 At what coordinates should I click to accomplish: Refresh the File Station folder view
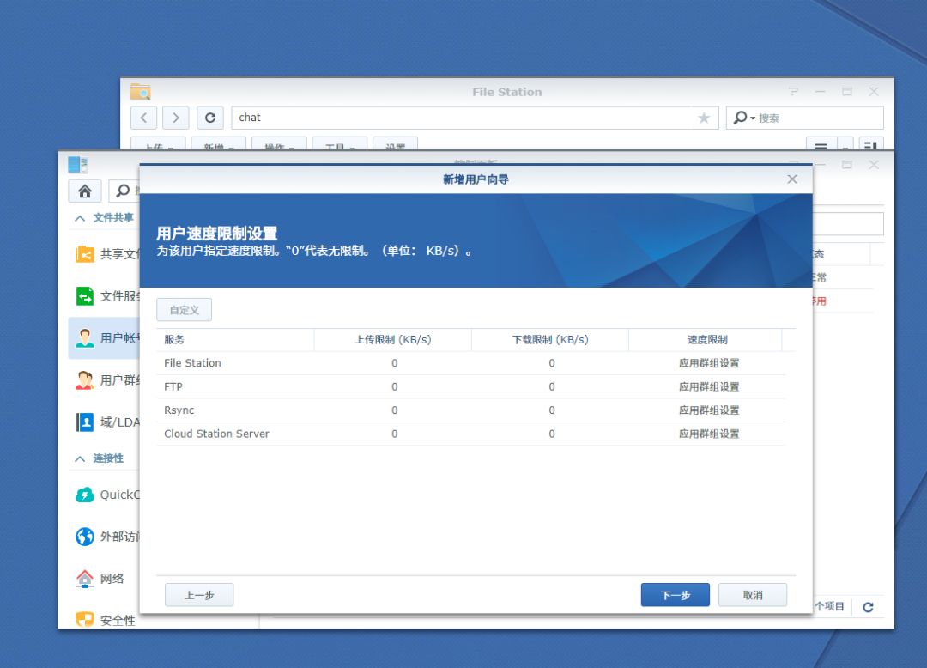point(210,118)
